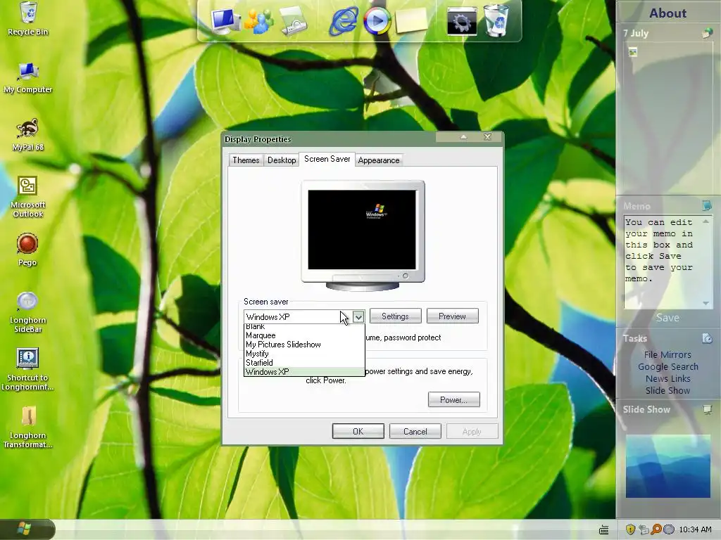
Task: Open Longhorn SideBar desktop icon
Action: [x=27, y=311]
